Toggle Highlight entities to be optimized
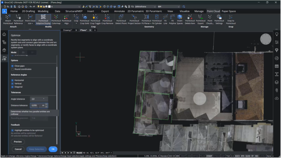Image resolution: width=281 pixels, height=158 pixels. click(x=13, y=130)
